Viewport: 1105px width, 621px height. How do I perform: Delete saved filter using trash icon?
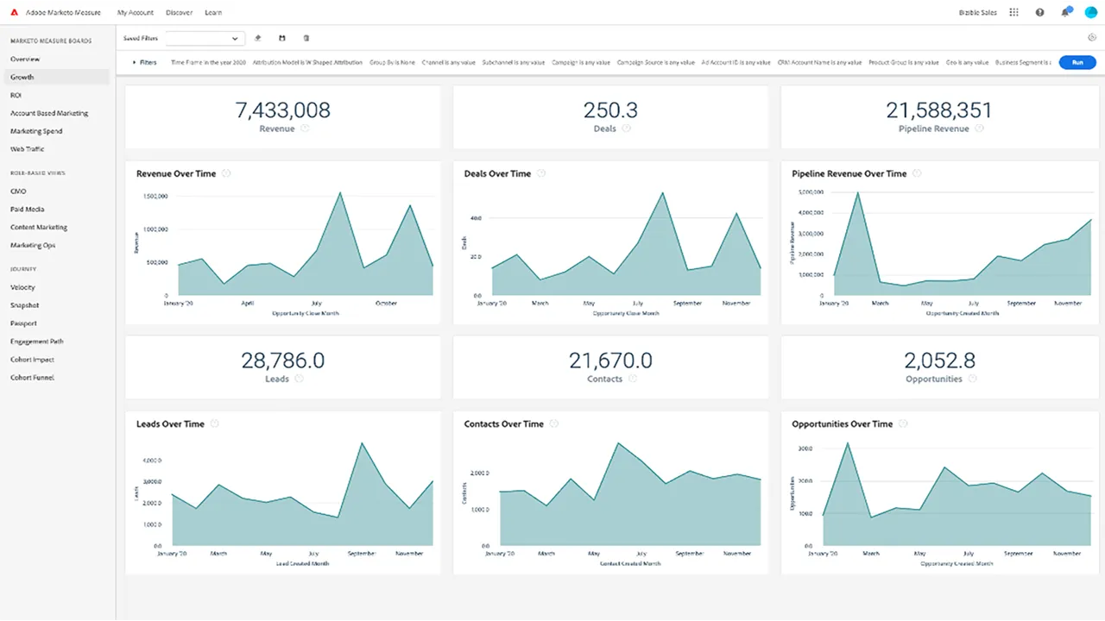point(306,38)
